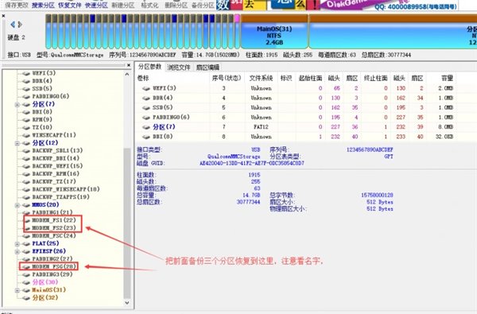This screenshot has width=477, height=314.
Task: Expand the MainOS(31) tree node
Action: tap(17, 290)
